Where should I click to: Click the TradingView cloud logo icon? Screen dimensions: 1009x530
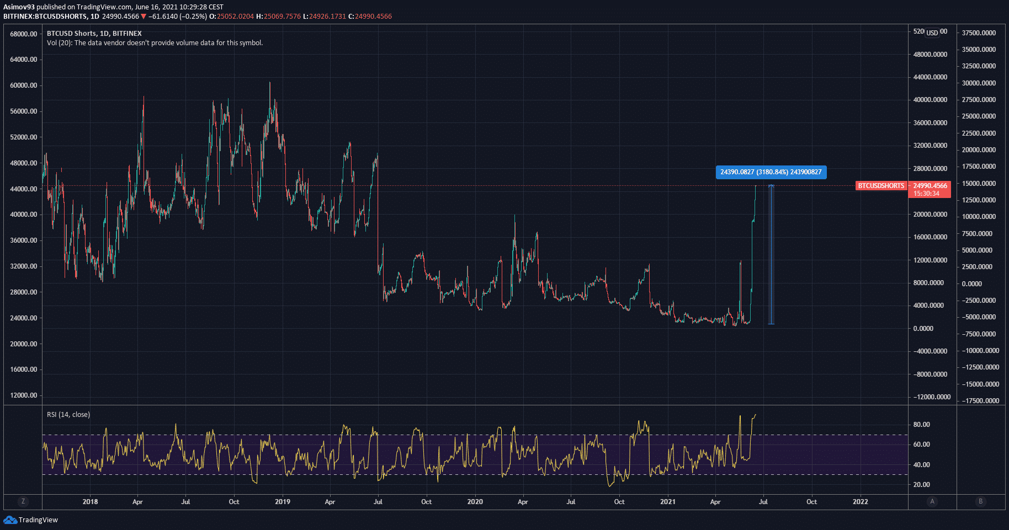coord(10,520)
